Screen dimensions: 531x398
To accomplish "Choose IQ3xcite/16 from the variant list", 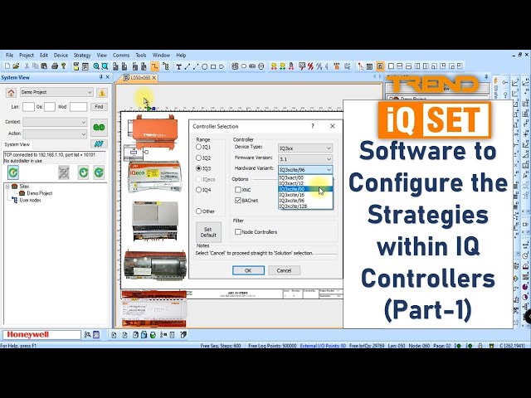I will click(x=305, y=195).
